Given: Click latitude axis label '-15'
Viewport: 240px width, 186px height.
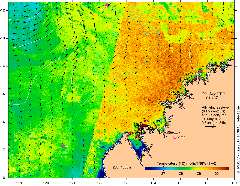Looking at the screenshot, I should tap(3, 94).
